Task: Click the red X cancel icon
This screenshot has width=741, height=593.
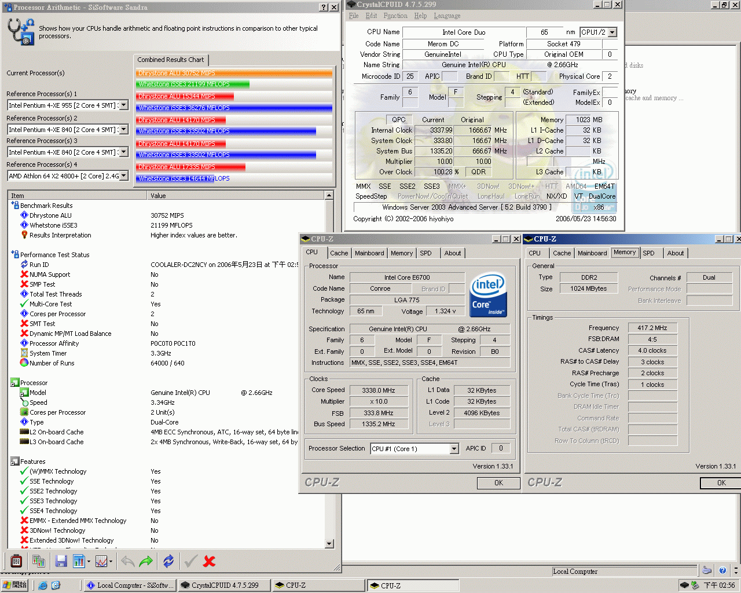Action: 210,561
